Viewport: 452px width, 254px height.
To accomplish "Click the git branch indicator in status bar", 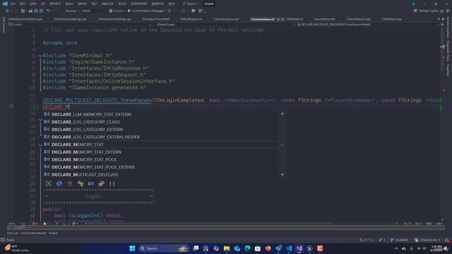I will (x=399, y=240).
